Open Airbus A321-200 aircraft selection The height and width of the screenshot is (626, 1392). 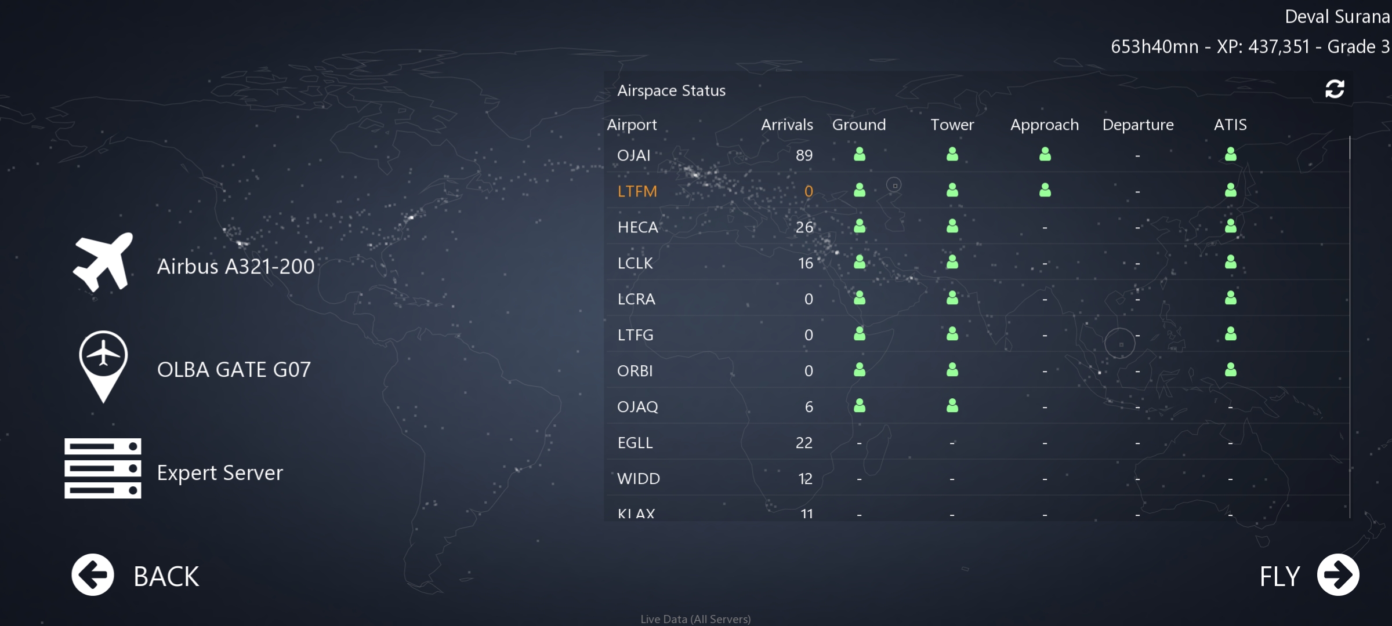click(235, 267)
